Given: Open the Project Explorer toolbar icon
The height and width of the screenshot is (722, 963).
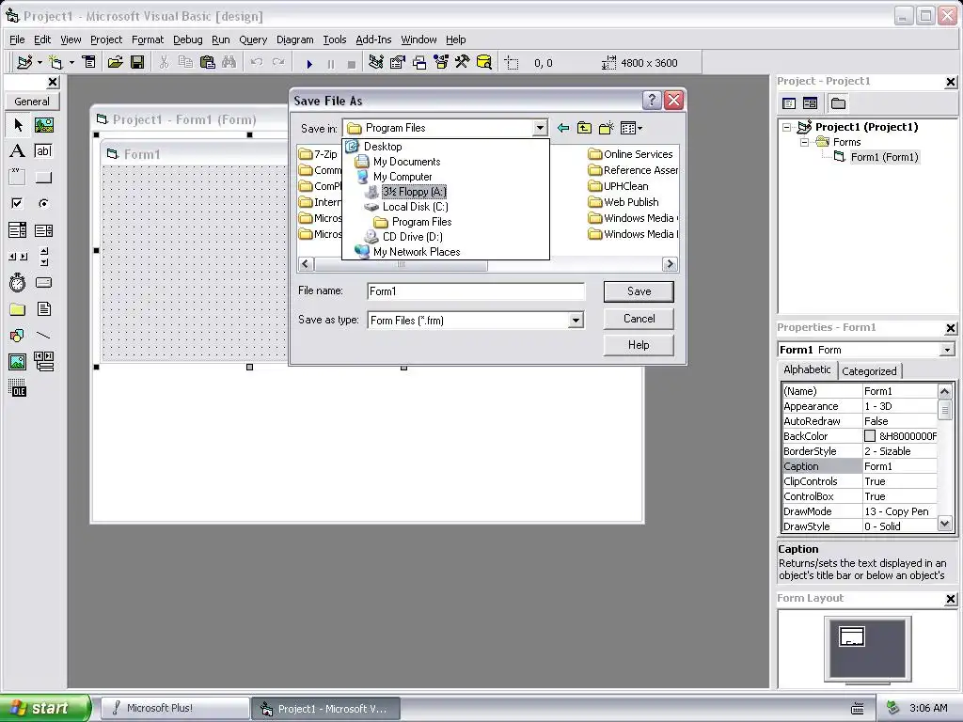Looking at the screenshot, I should (x=376, y=63).
